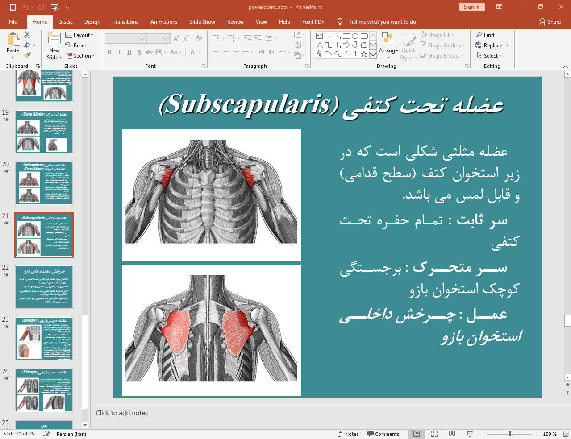Open the Font dialog launcher
This screenshot has width=571, height=439.
point(204,66)
